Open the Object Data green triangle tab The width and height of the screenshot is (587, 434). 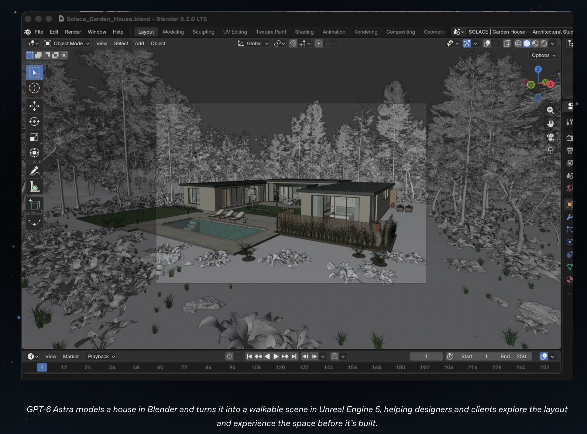(570, 267)
